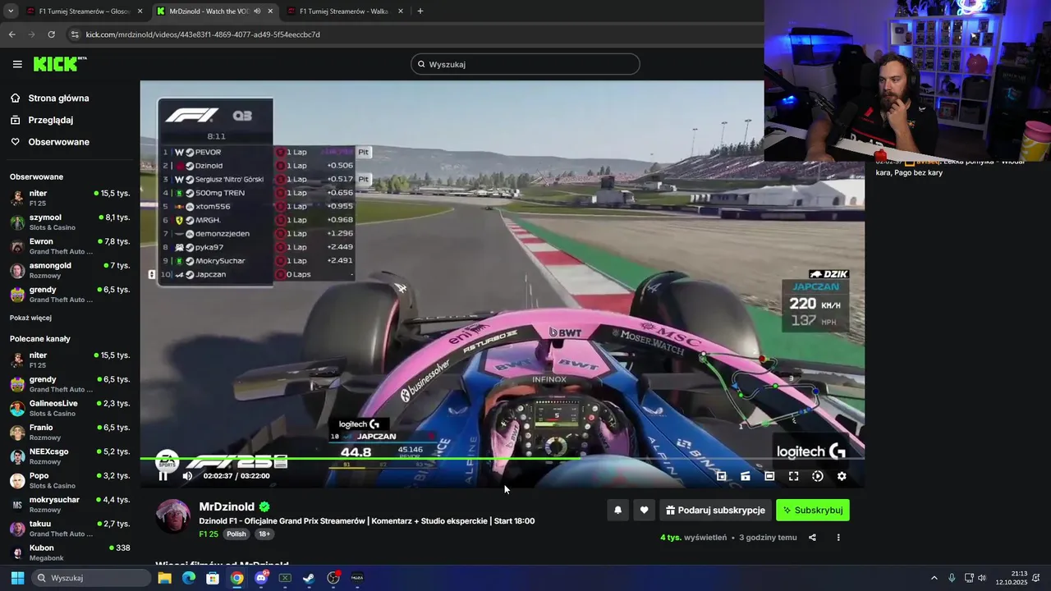Seek on the video progress bar
The width and height of the screenshot is (1051, 591).
[x=502, y=459]
